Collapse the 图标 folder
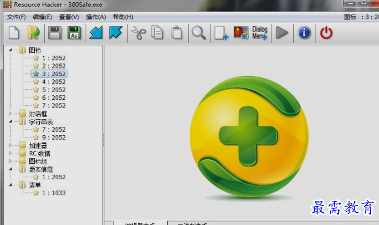Screen dimensions: 379x225 [11, 50]
